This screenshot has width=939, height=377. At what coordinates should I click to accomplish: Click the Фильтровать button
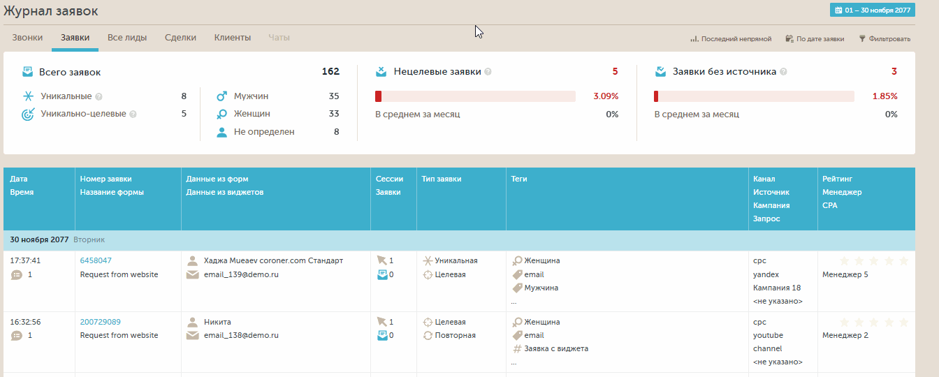[885, 39]
